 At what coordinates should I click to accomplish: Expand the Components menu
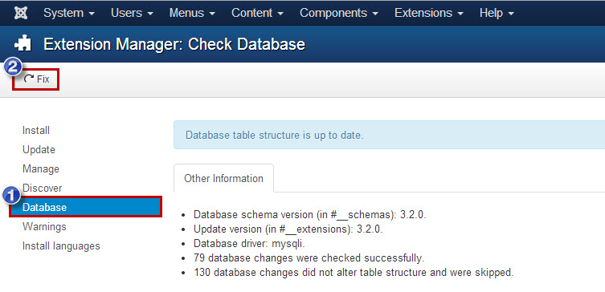coord(339,13)
